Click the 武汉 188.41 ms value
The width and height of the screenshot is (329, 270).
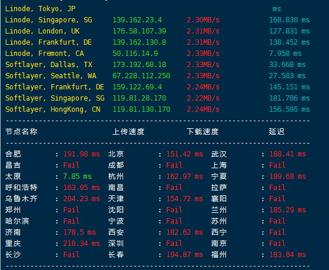pyautogui.click(x=288, y=154)
